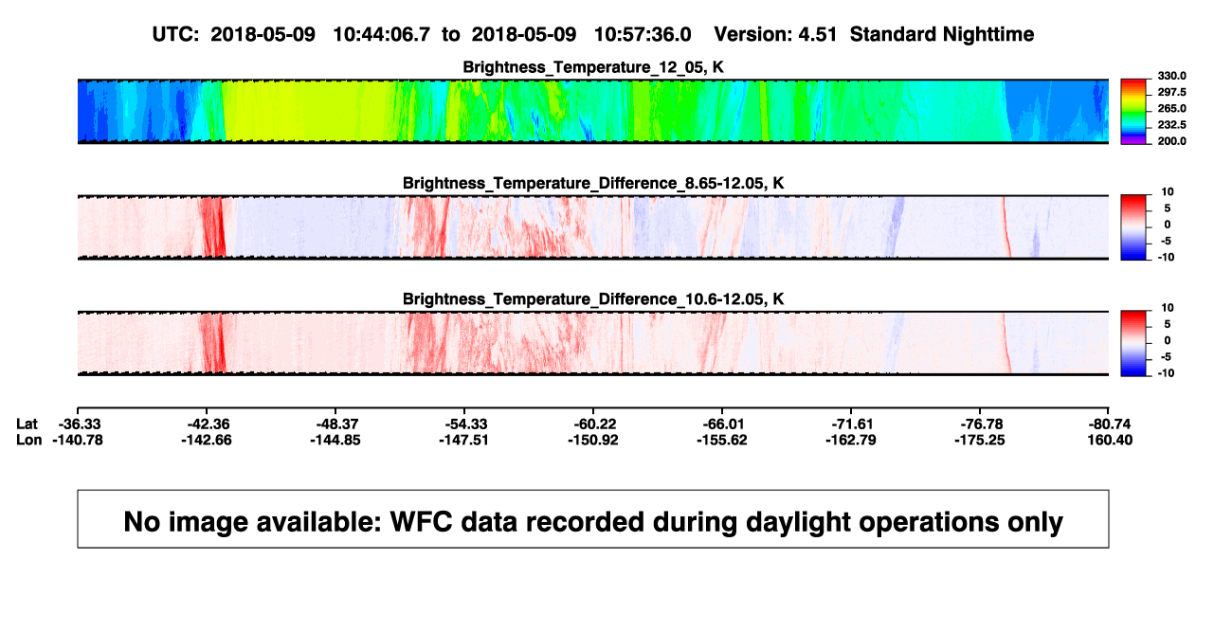Click the "Brightness_Temperature_Difference_10.6-12.05, K" title
The width and height of the screenshot is (1232, 632).
[593, 299]
